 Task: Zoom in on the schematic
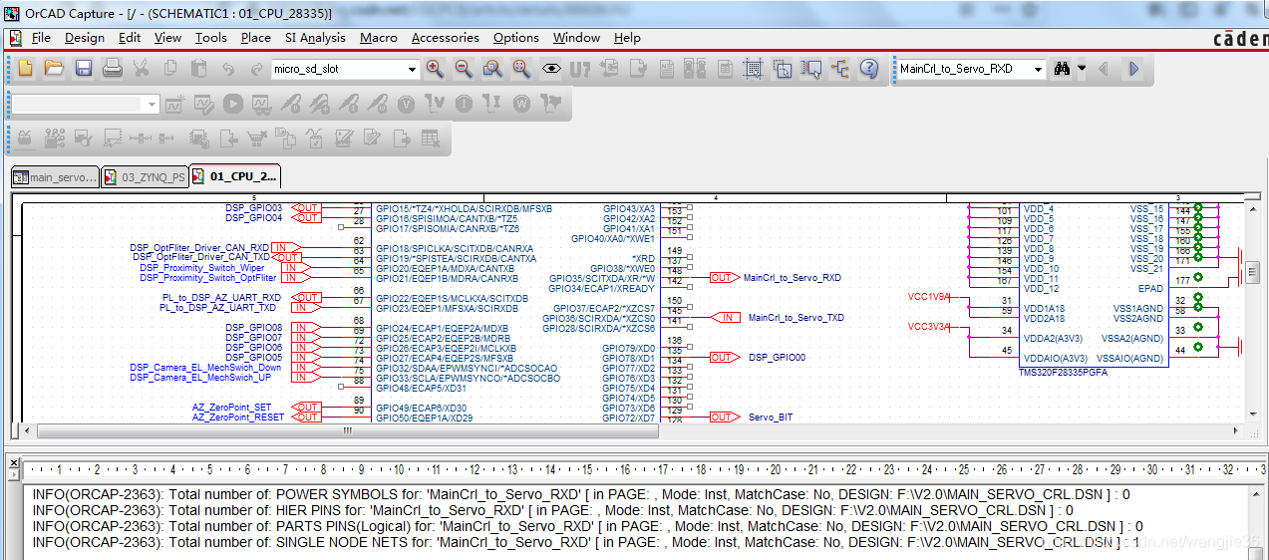pos(435,69)
